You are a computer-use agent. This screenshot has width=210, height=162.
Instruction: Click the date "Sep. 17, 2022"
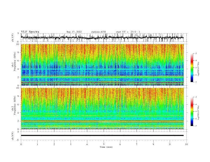click(x=74, y=32)
